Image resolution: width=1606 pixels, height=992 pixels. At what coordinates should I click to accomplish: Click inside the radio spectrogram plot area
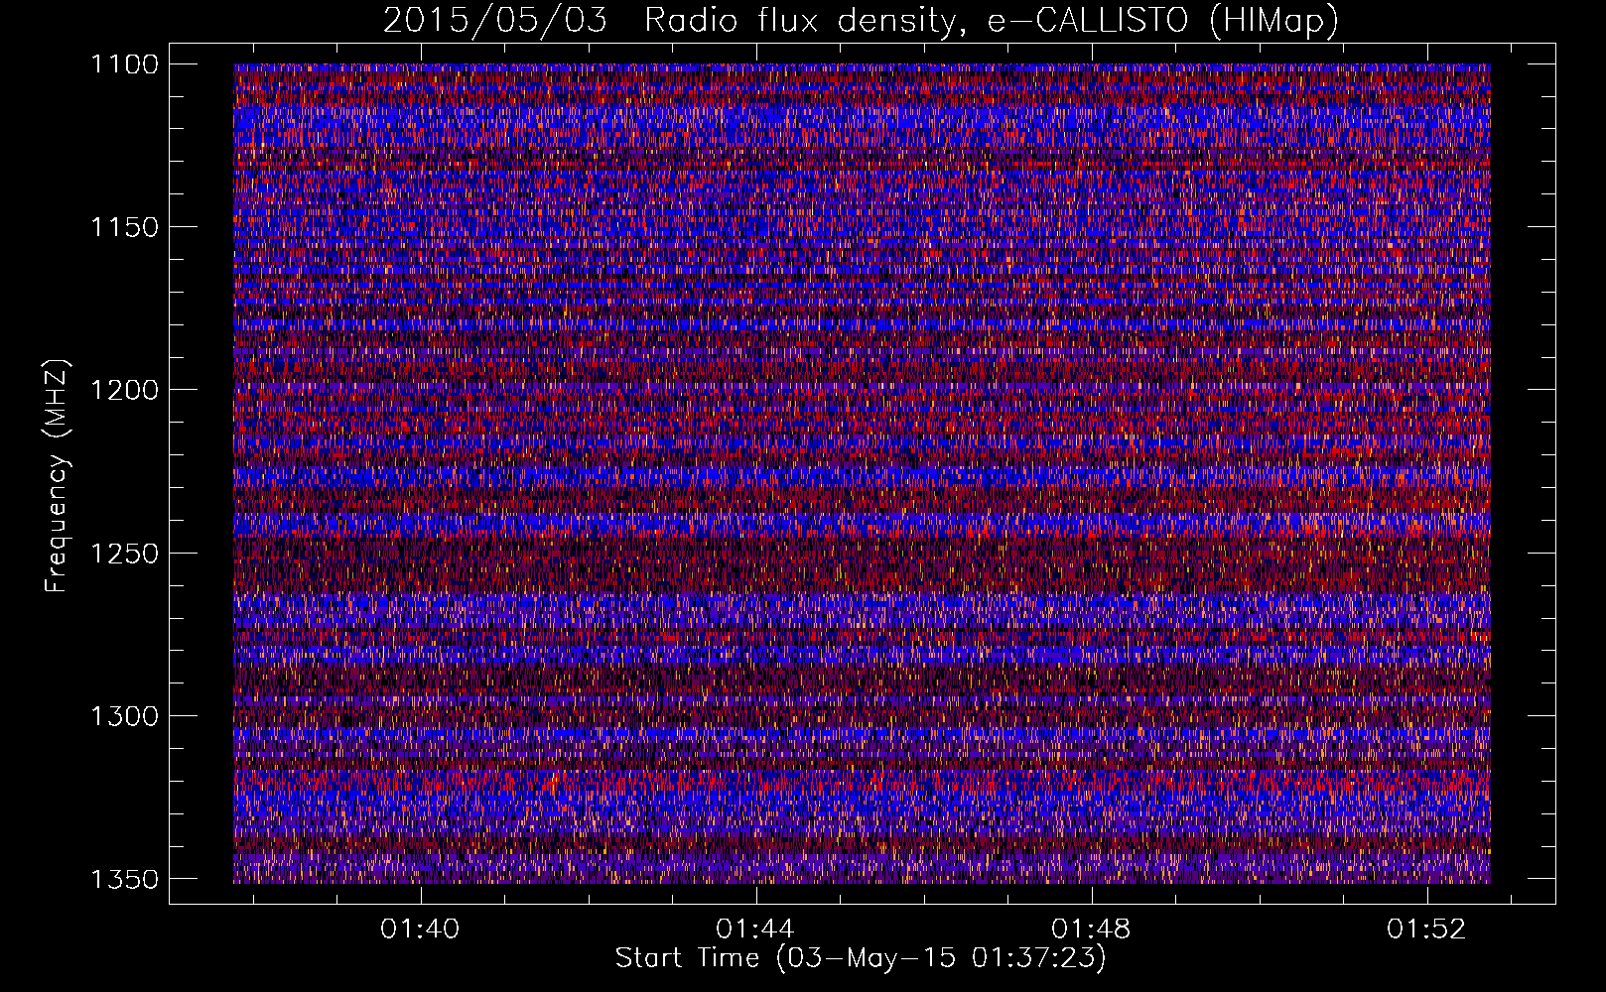click(x=862, y=473)
